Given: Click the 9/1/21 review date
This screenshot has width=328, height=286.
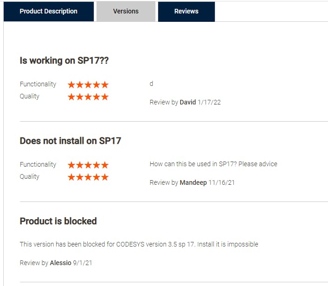Looking at the screenshot, I should pyautogui.click(x=83, y=263).
